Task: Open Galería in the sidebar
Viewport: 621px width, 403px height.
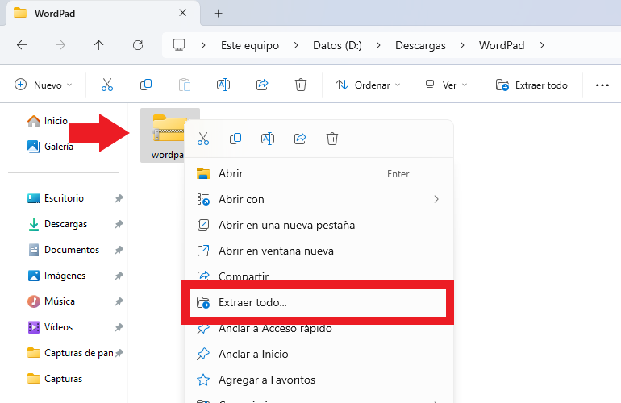Action: [x=50, y=147]
